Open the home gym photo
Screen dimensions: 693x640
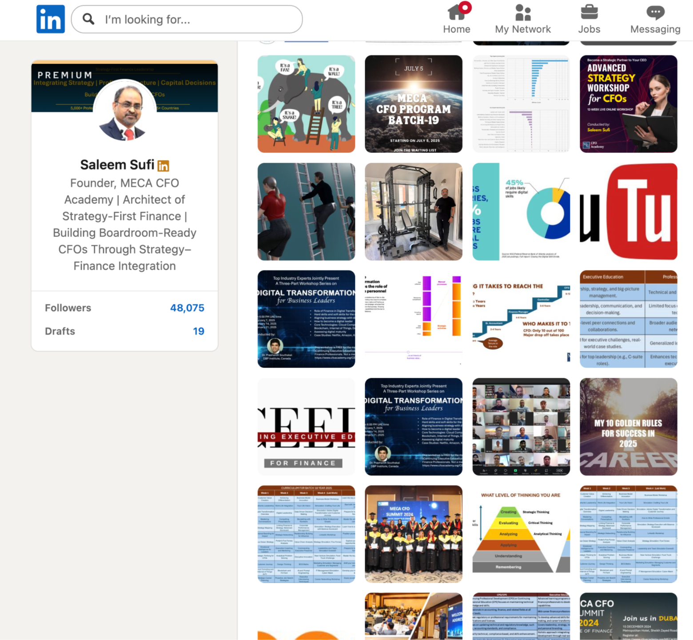[414, 212]
